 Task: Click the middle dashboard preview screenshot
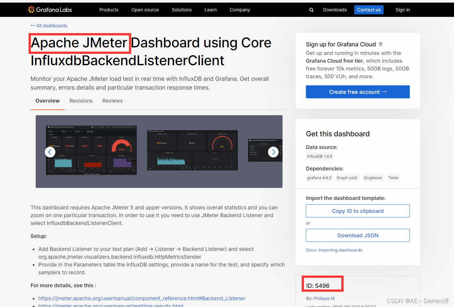192,150
